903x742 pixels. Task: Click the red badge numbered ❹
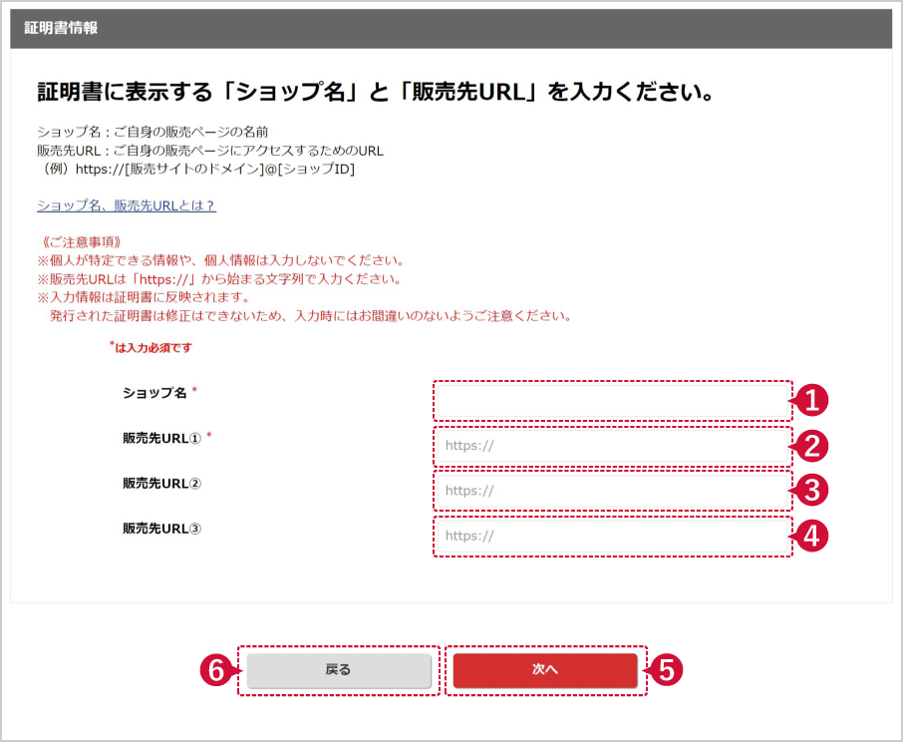813,536
